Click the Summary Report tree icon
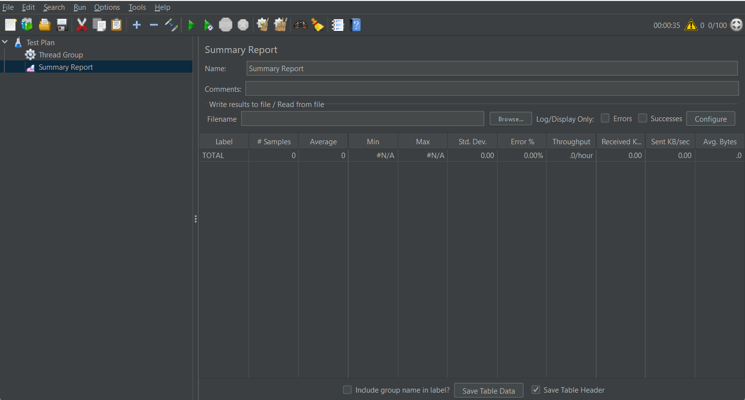 click(x=30, y=67)
